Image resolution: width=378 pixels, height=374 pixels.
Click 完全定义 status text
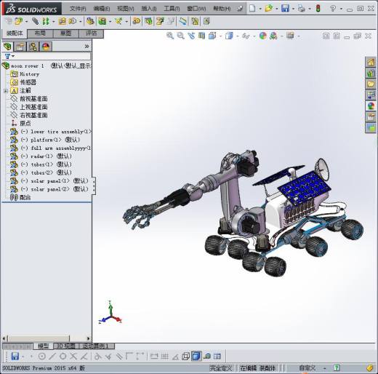(x=221, y=368)
